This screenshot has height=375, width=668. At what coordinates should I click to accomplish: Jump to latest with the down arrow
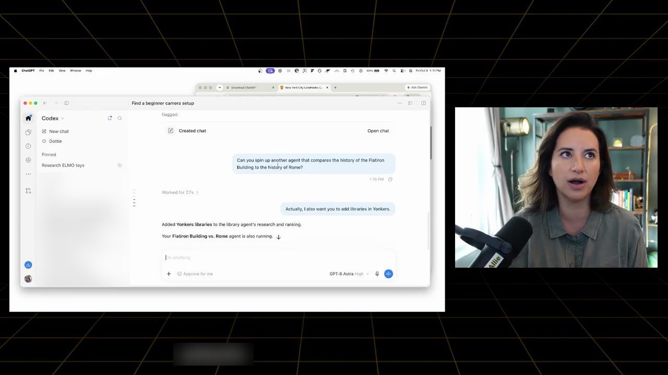point(278,236)
